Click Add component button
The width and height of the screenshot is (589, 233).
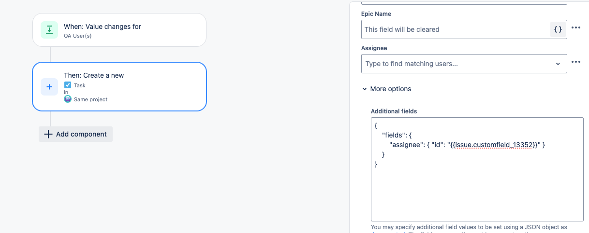pos(75,134)
